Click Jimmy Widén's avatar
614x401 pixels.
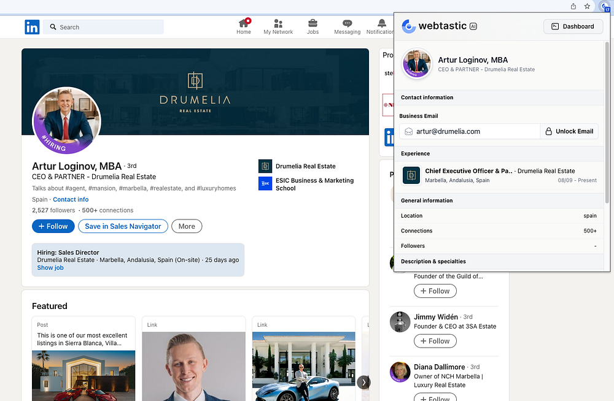(x=400, y=322)
